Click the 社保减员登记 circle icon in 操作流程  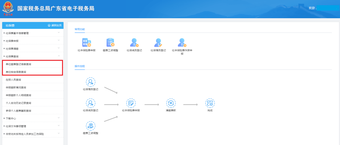90,103
